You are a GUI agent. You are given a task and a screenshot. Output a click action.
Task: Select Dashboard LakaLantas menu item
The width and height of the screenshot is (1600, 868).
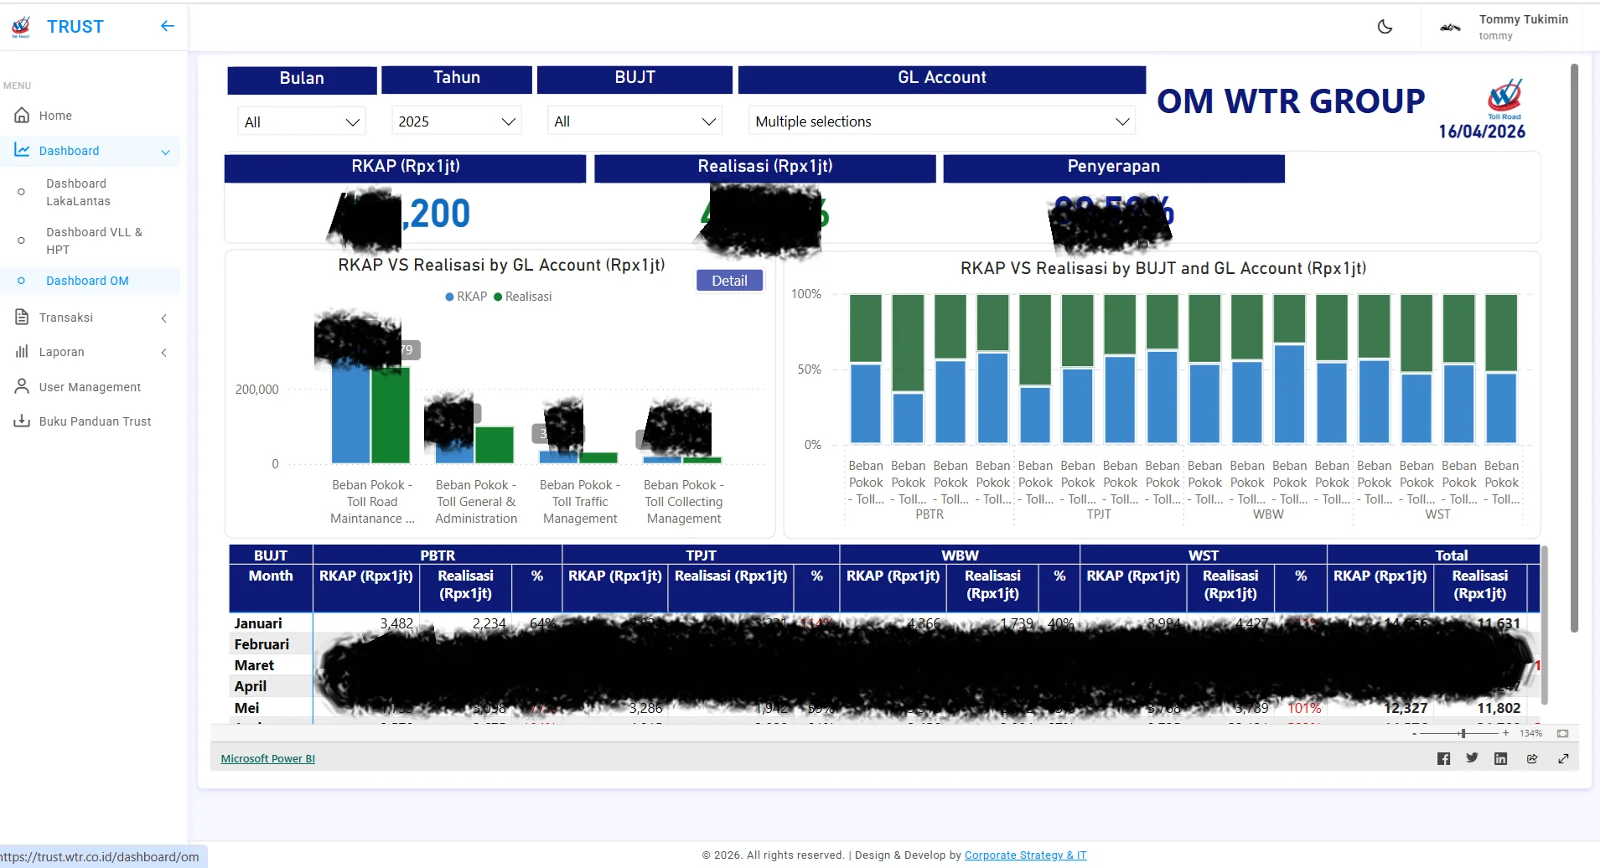(78, 192)
